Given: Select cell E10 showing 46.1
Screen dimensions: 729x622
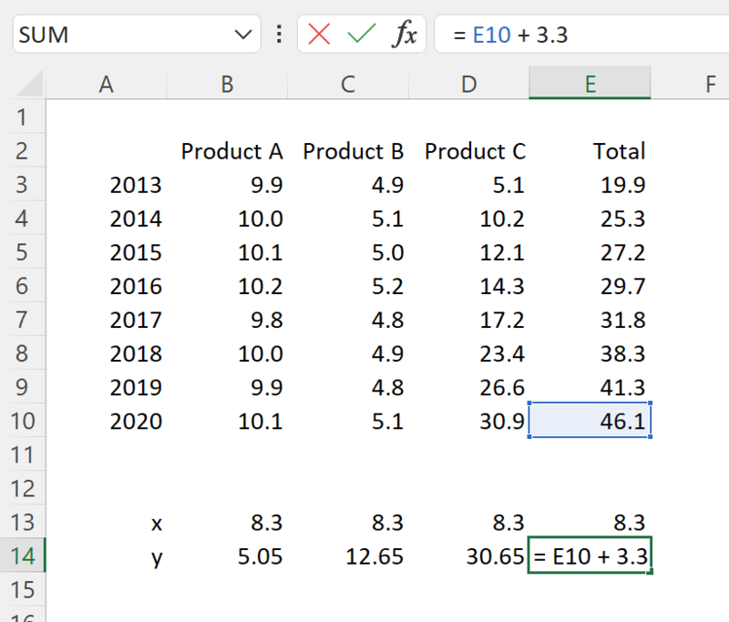Looking at the screenshot, I should coord(589,421).
